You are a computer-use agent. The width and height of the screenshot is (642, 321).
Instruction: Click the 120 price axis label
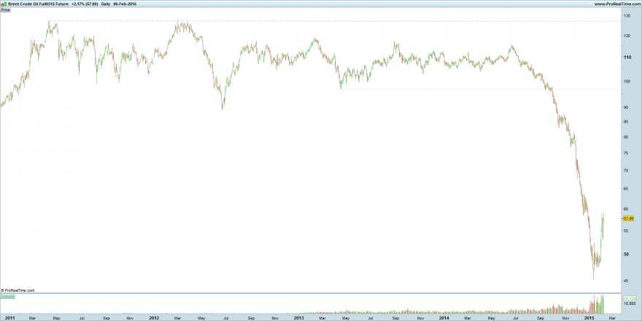(x=627, y=36)
